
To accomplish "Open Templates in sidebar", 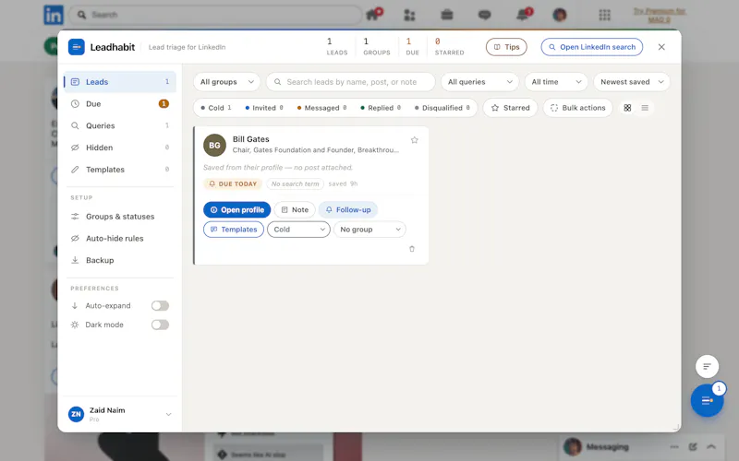I will 120,170.
